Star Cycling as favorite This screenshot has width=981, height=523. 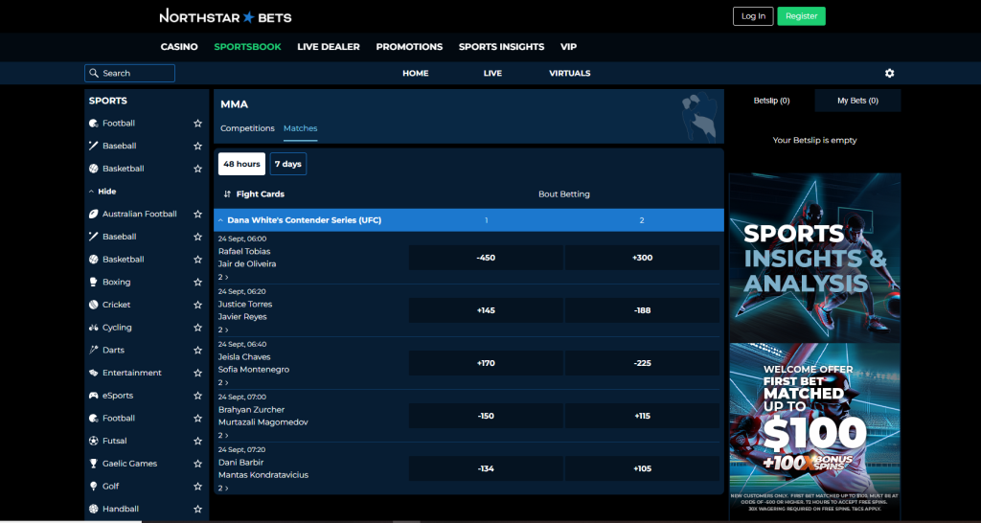pos(197,328)
